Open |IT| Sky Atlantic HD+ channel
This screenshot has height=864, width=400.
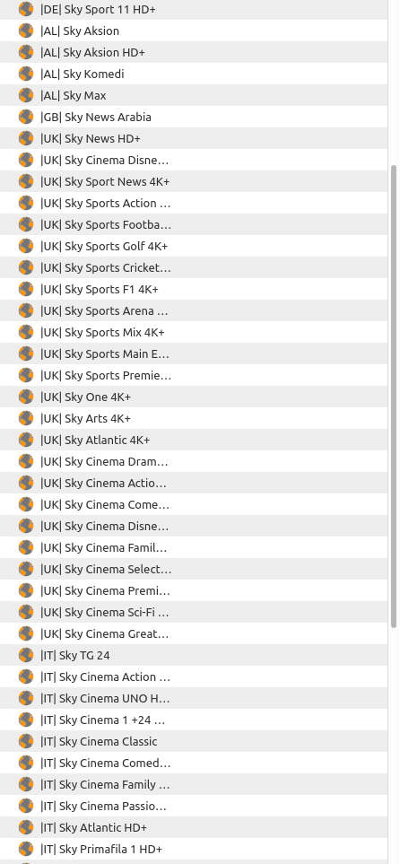(194, 827)
